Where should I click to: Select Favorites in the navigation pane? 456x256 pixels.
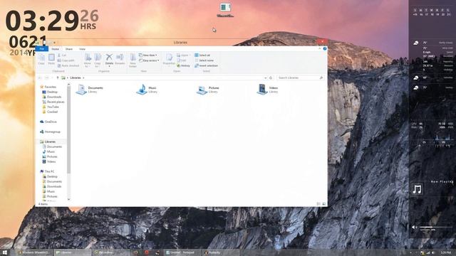(48, 87)
